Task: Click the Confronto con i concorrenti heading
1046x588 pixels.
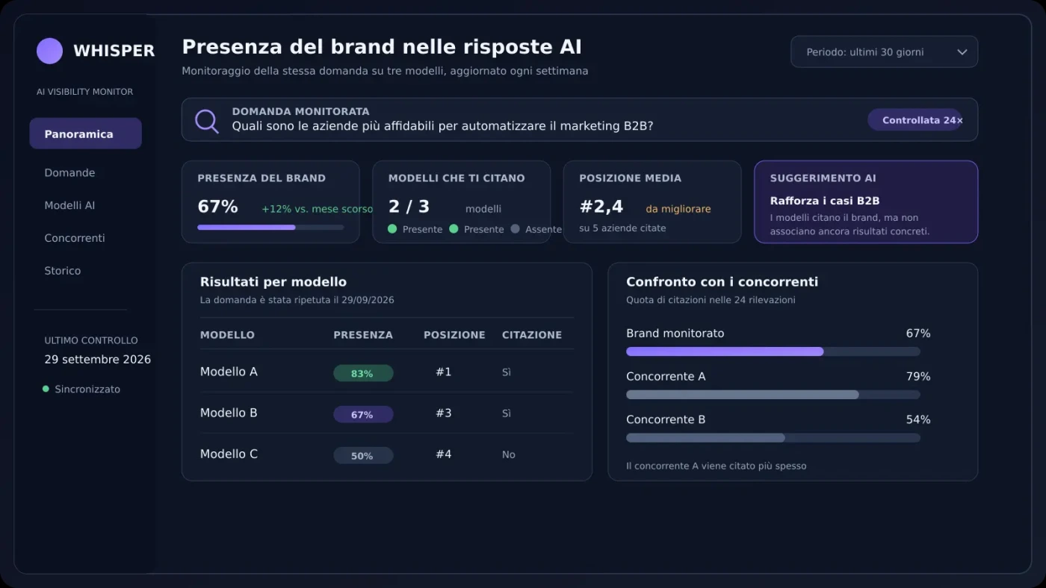Action: coord(722,282)
